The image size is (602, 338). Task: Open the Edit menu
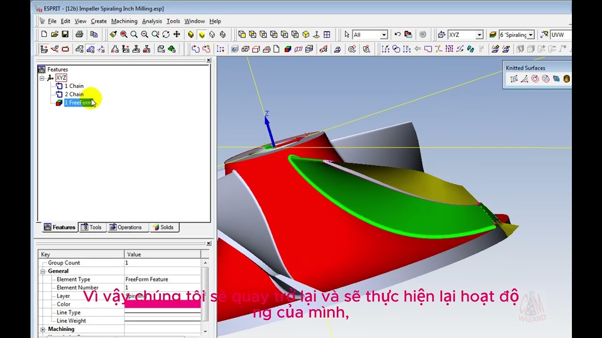[65, 21]
